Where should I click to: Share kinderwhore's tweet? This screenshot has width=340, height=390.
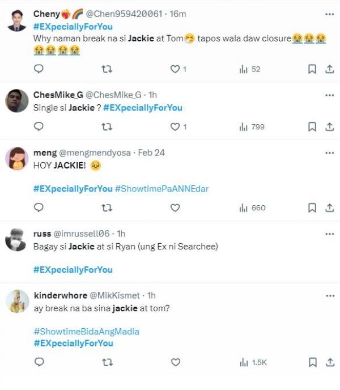(329, 362)
